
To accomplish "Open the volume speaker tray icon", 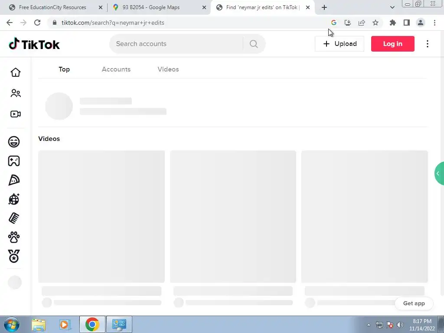I will pos(400,325).
